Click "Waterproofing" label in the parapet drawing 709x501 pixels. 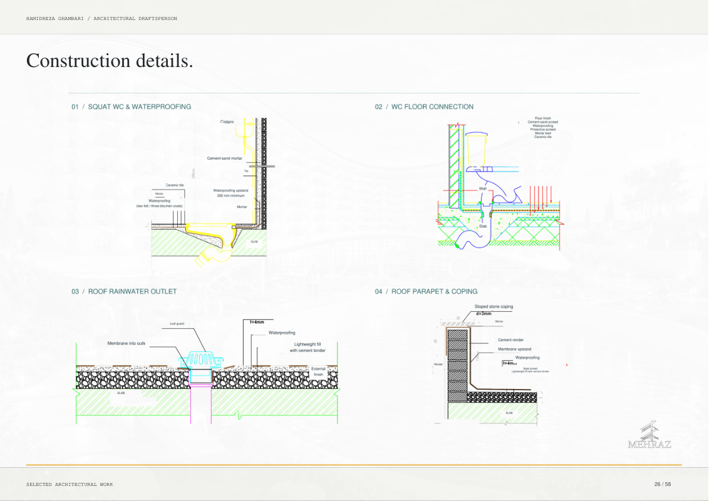point(527,358)
